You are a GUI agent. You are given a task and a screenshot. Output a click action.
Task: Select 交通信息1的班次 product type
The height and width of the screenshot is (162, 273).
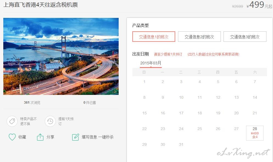pyautogui.click(x=154, y=37)
